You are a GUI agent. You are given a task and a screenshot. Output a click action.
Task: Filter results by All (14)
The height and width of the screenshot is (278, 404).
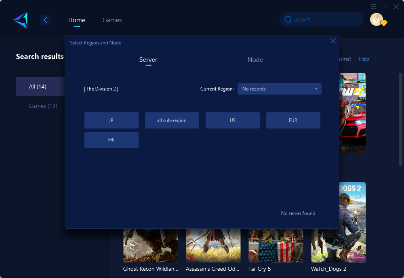pyautogui.click(x=40, y=86)
